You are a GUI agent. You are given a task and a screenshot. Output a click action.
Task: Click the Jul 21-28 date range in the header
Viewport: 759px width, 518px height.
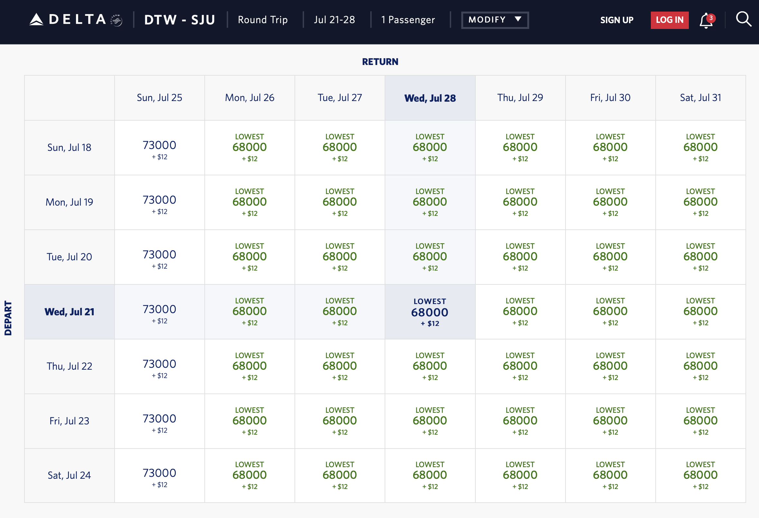pyautogui.click(x=334, y=20)
